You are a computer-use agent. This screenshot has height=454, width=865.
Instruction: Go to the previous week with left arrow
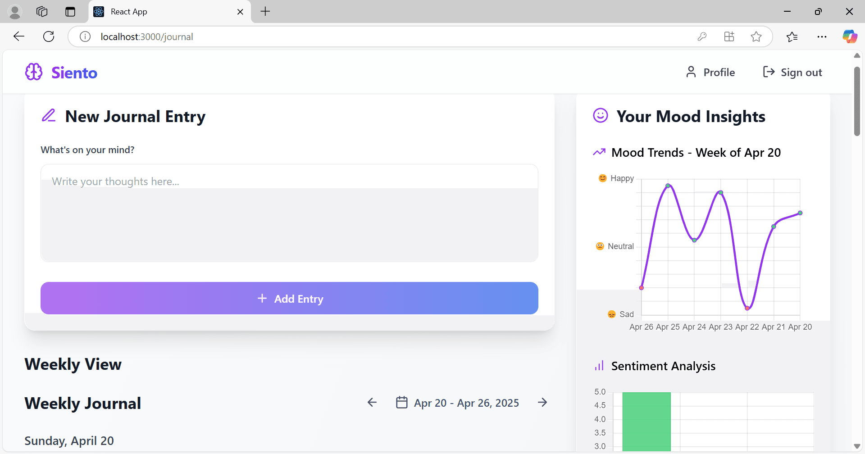coord(372,402)
